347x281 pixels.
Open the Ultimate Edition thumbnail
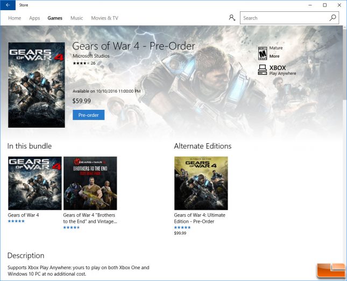(201, 183)
